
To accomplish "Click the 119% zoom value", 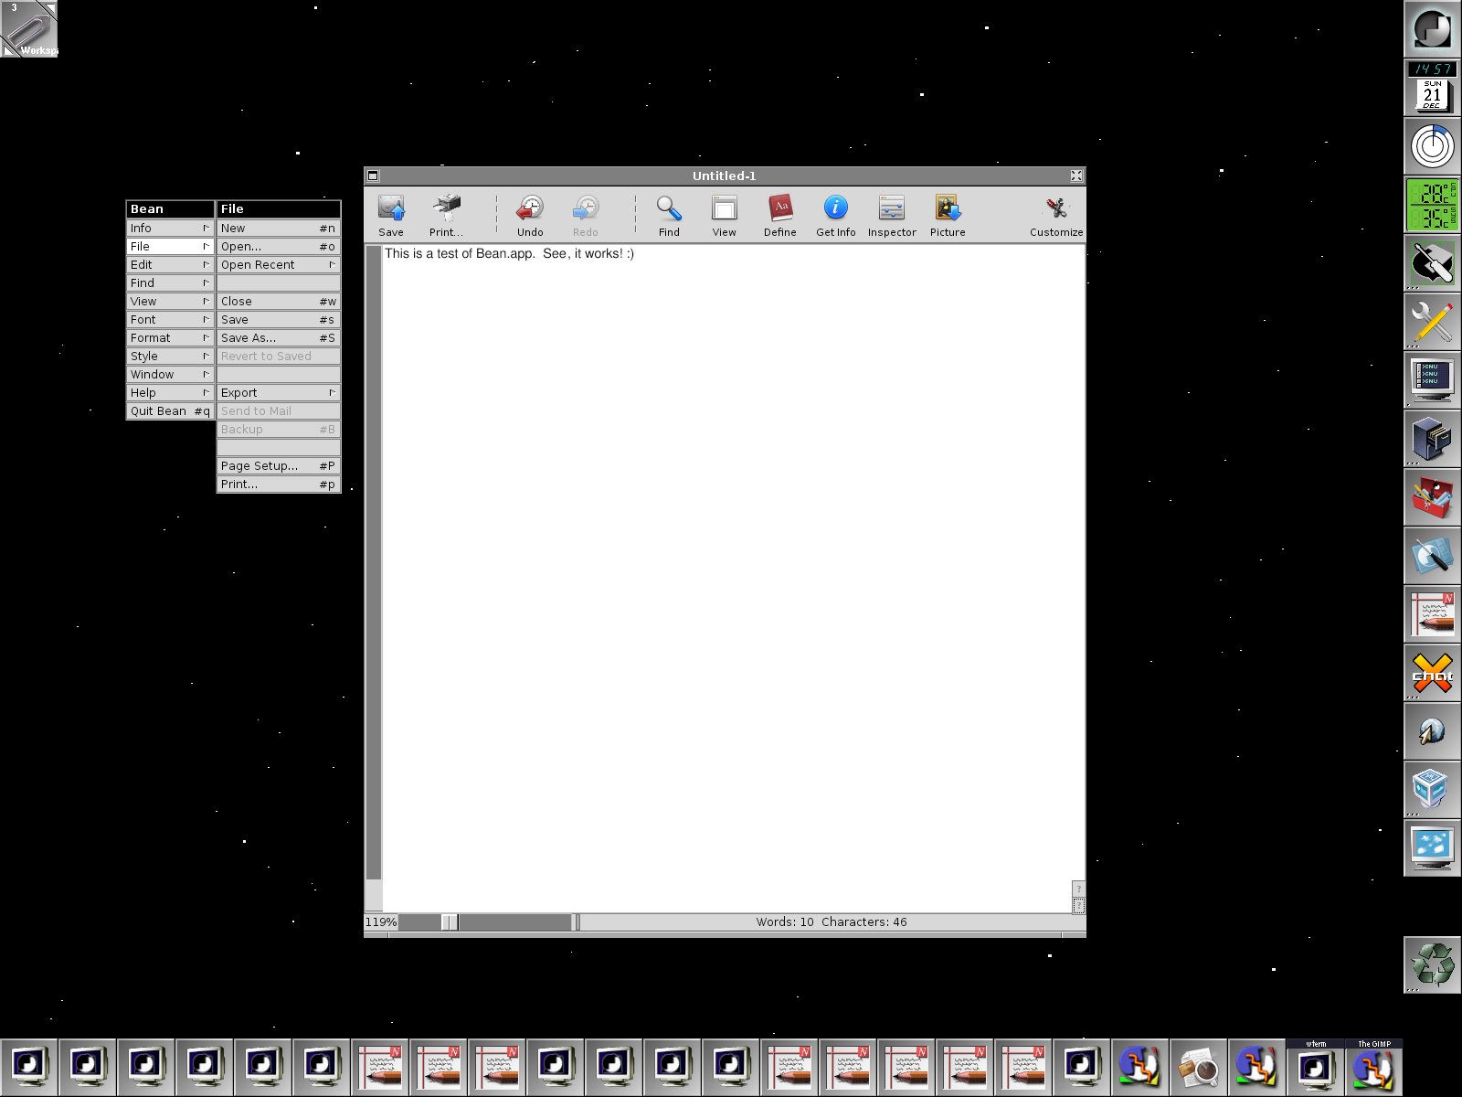I will pos(381,922).
